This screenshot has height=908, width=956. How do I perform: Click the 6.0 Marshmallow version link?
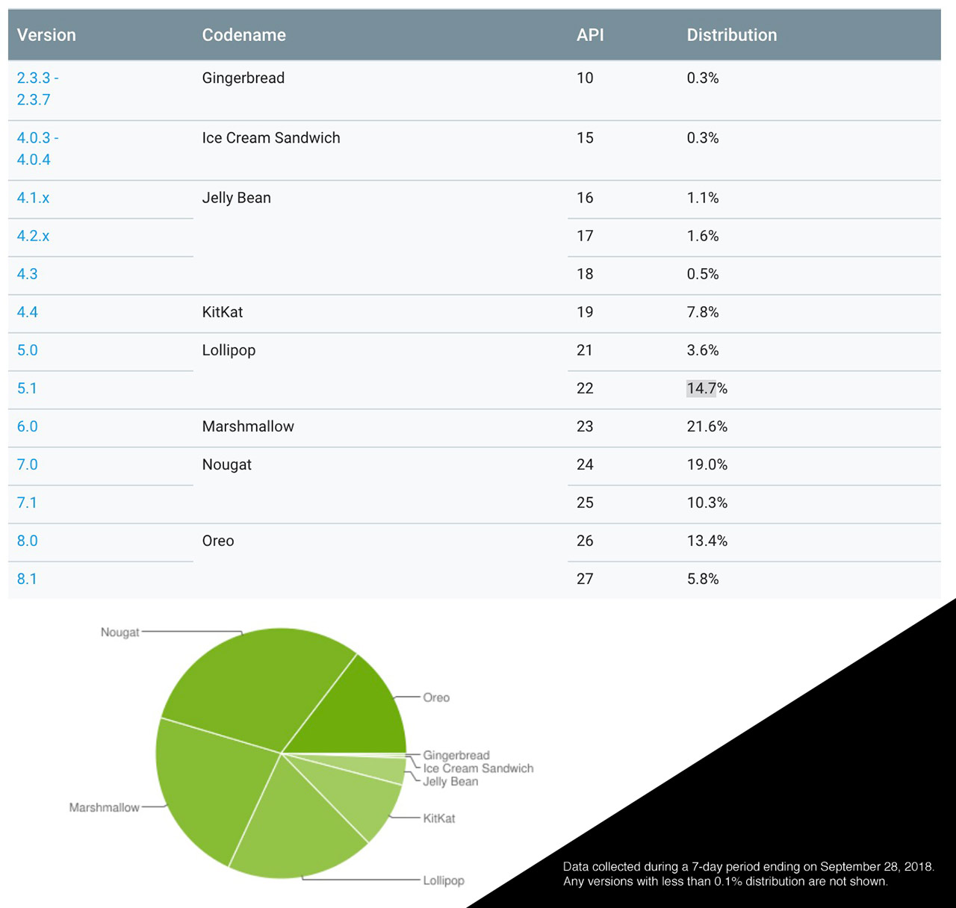pos(28,426)
